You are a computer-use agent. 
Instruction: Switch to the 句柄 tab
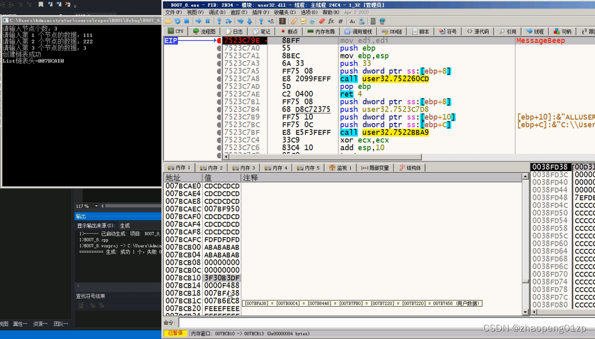[563, 31]
